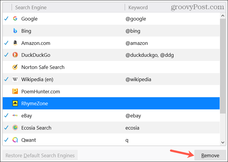
Task: Click the DuckDuckGo duck icon
Action: point(15,55)
